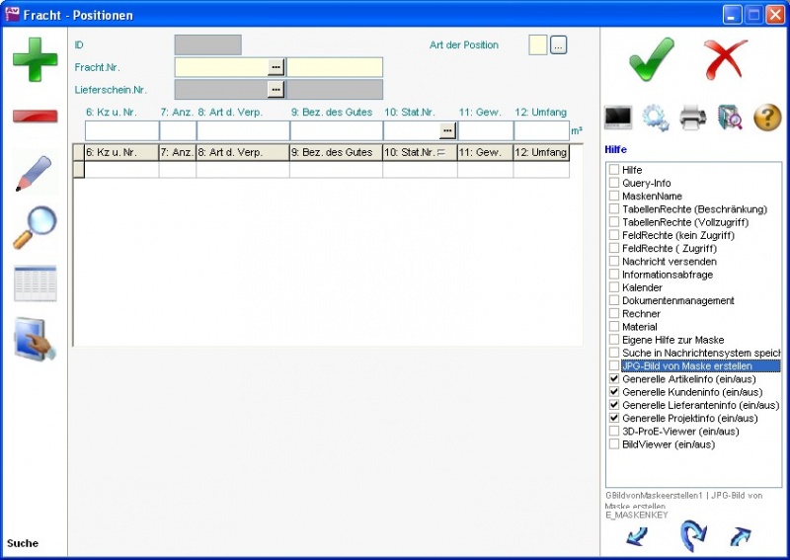Open the Fracht.Nr. lookup button
This screenshot has width=790, height=560.
pyautogui.click(x=276, y=67)
